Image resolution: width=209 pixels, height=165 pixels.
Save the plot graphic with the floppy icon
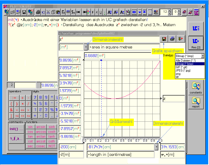click(x=164, y=39)
